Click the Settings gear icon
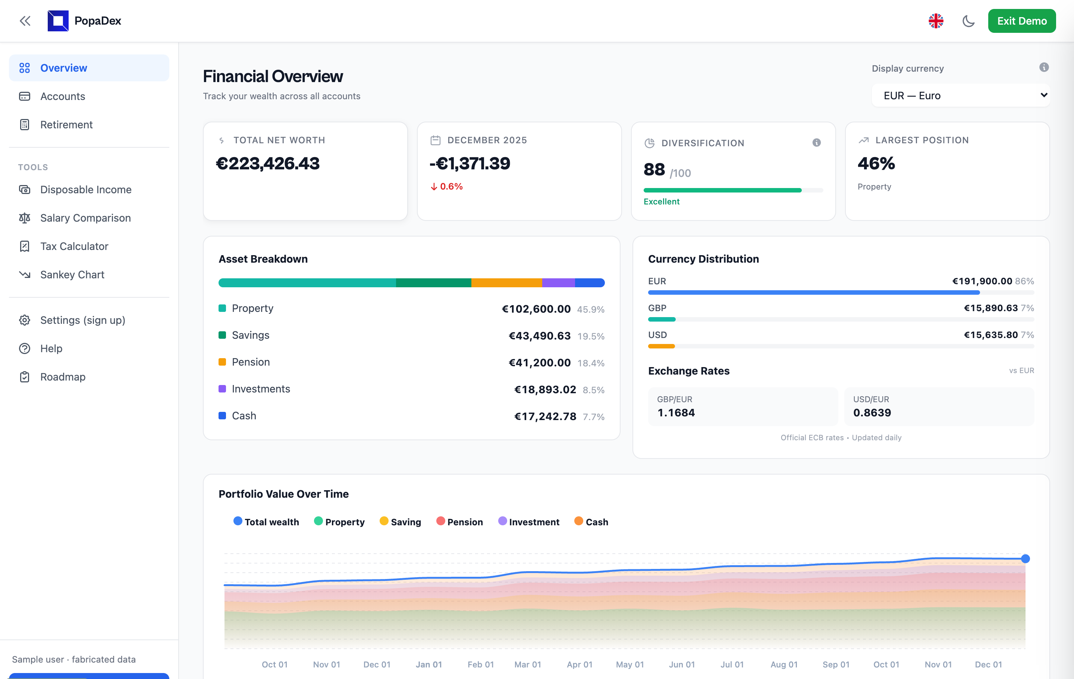 point(25,320)
